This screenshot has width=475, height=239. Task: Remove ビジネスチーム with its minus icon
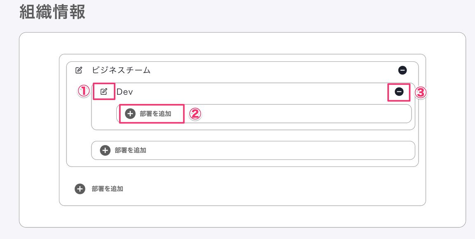coord(402,70)
